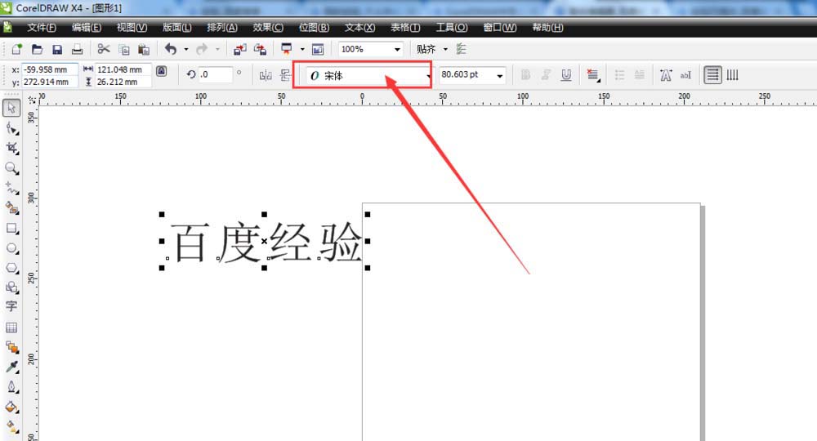Select the Polygon tool
817x441 pixels.
12,268
